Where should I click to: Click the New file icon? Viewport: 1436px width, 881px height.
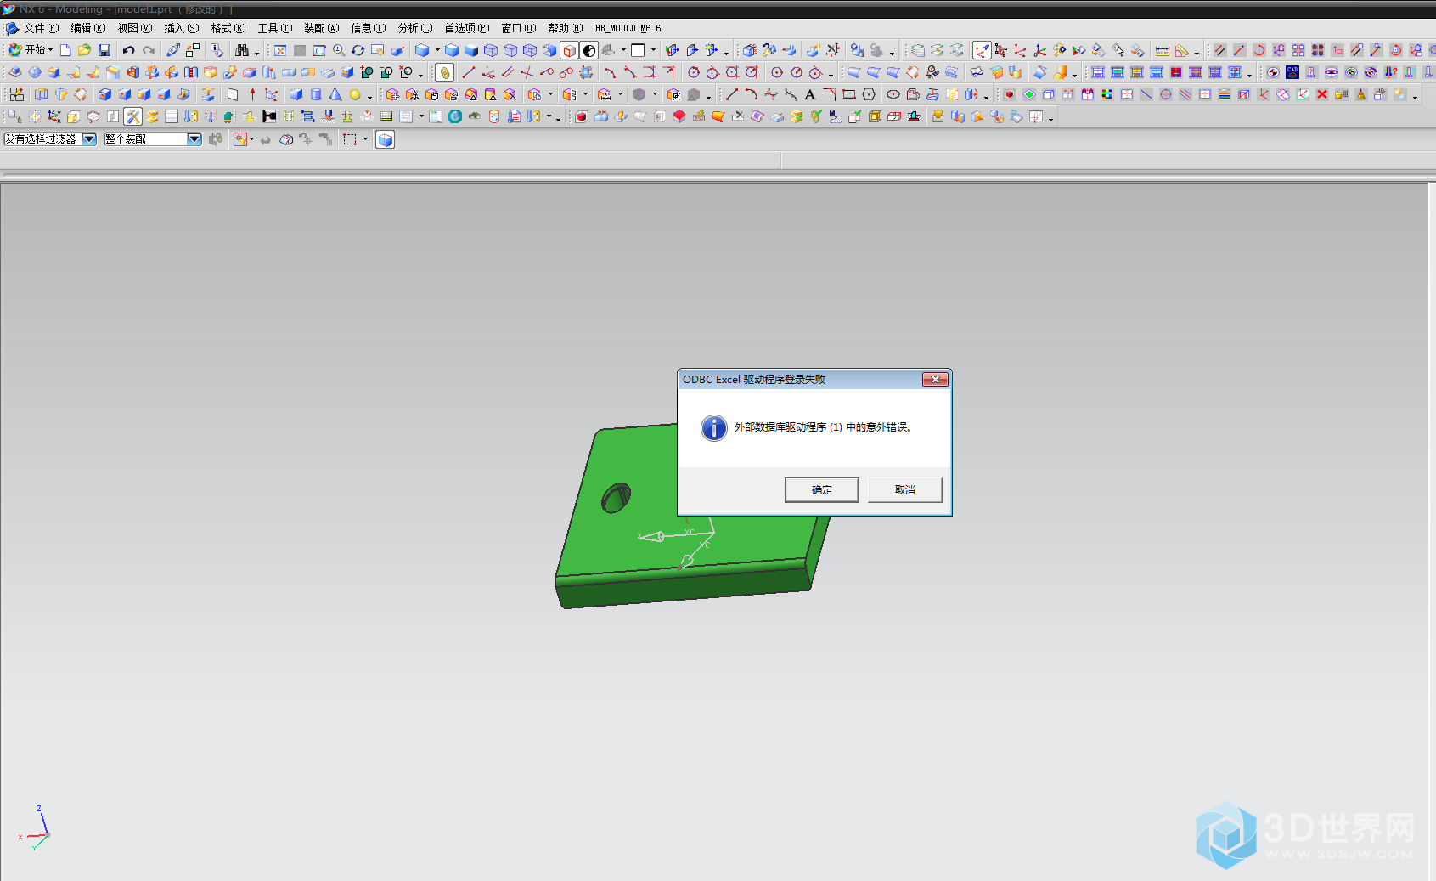tap(65, 50)
